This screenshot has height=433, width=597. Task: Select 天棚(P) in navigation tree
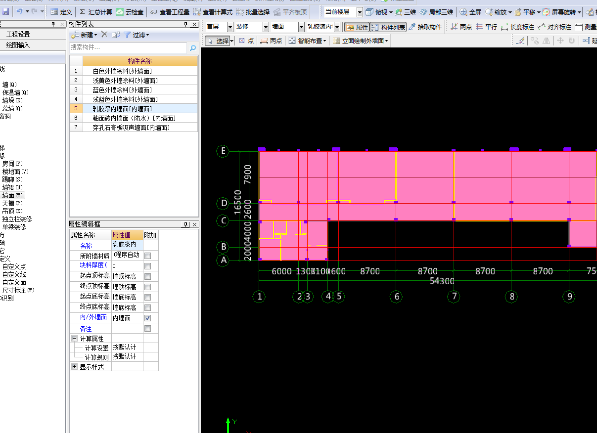pyautogui.click(x=13, y=203)
